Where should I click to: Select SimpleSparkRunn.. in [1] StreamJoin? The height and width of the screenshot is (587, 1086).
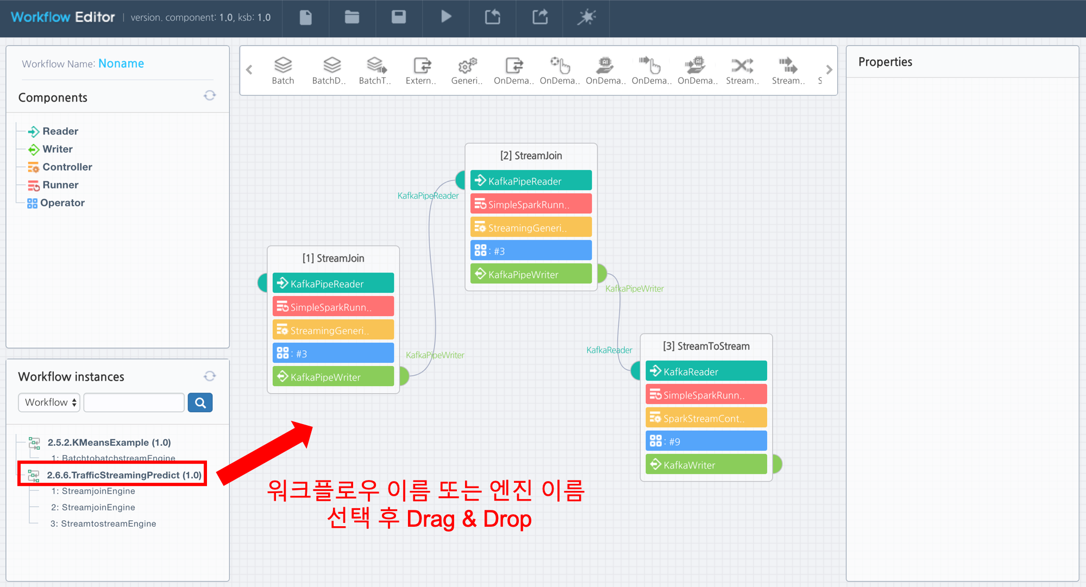(x=333, y=307)
